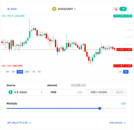
Task: Switch to line chart view
Action: tap(120, 72)
